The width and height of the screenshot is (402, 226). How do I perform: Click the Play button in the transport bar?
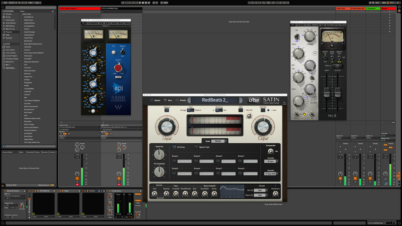140,2
